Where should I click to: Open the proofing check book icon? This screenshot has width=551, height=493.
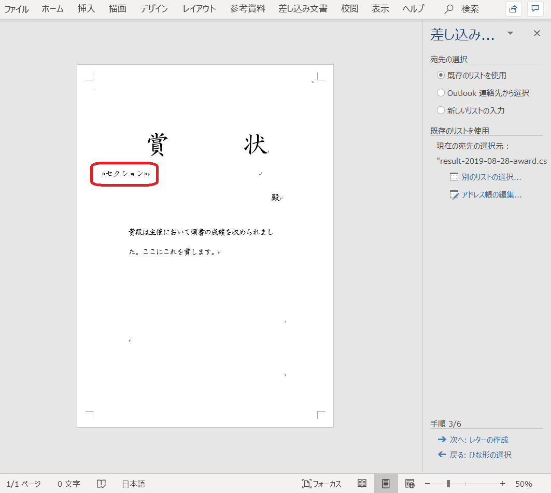coord(102,484)
